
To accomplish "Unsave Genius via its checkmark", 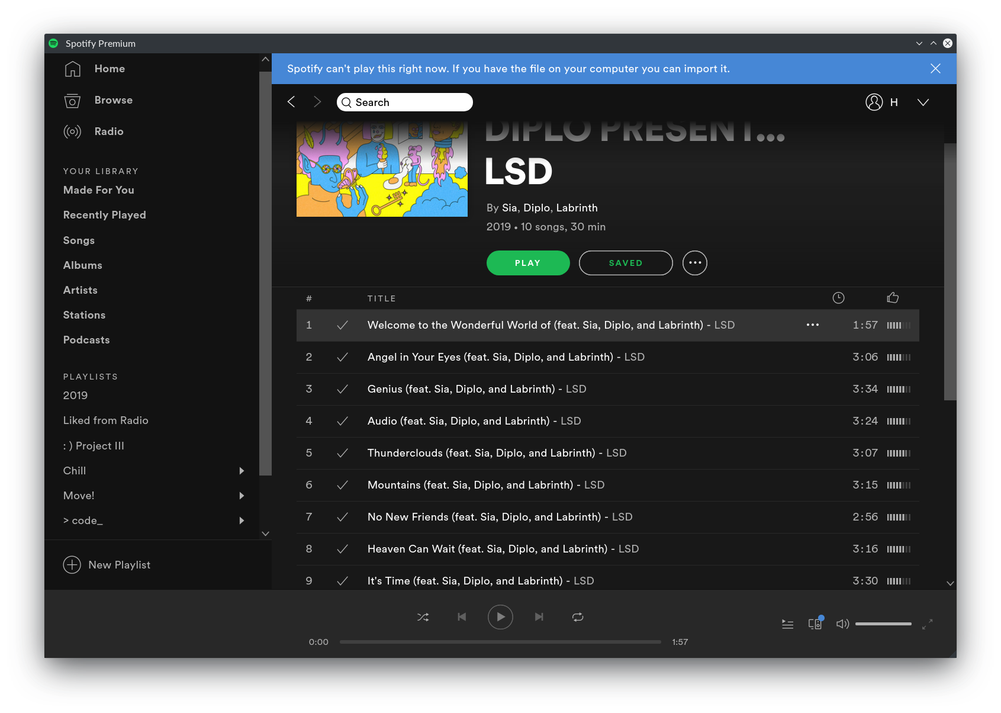I will tap(342, 389).
